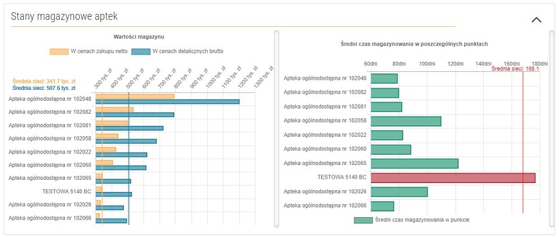This screenshot has width=559, height=237.
Task: Click the 'TESTOWA 5140 BC' label in value chart
Action: pyautogui.click(x=67, y=191)
